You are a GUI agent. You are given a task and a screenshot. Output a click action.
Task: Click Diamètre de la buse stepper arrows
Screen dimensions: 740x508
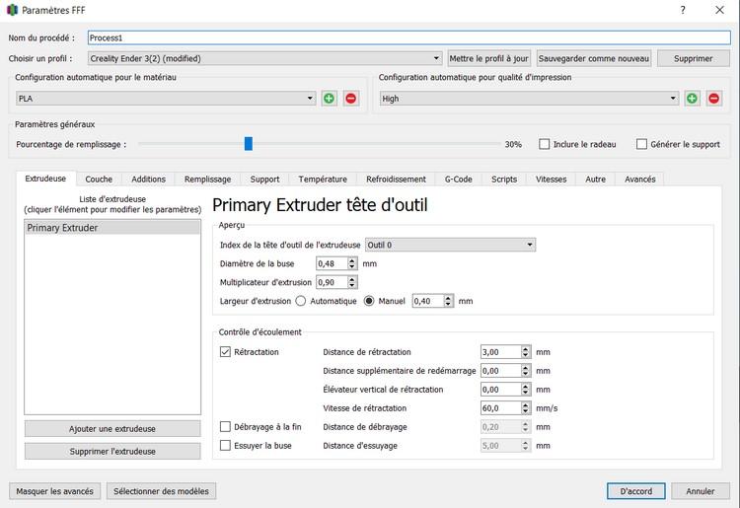[x=352, y=263]
